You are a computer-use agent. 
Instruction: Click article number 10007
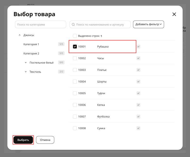tap(82, 116)
